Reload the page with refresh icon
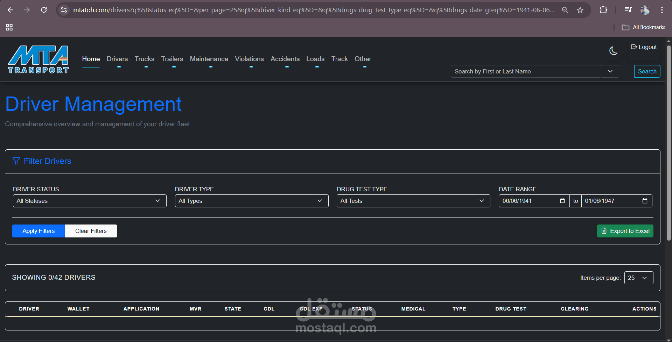The width and height of the screenshot is (672, 342). (x=44, y=10)
